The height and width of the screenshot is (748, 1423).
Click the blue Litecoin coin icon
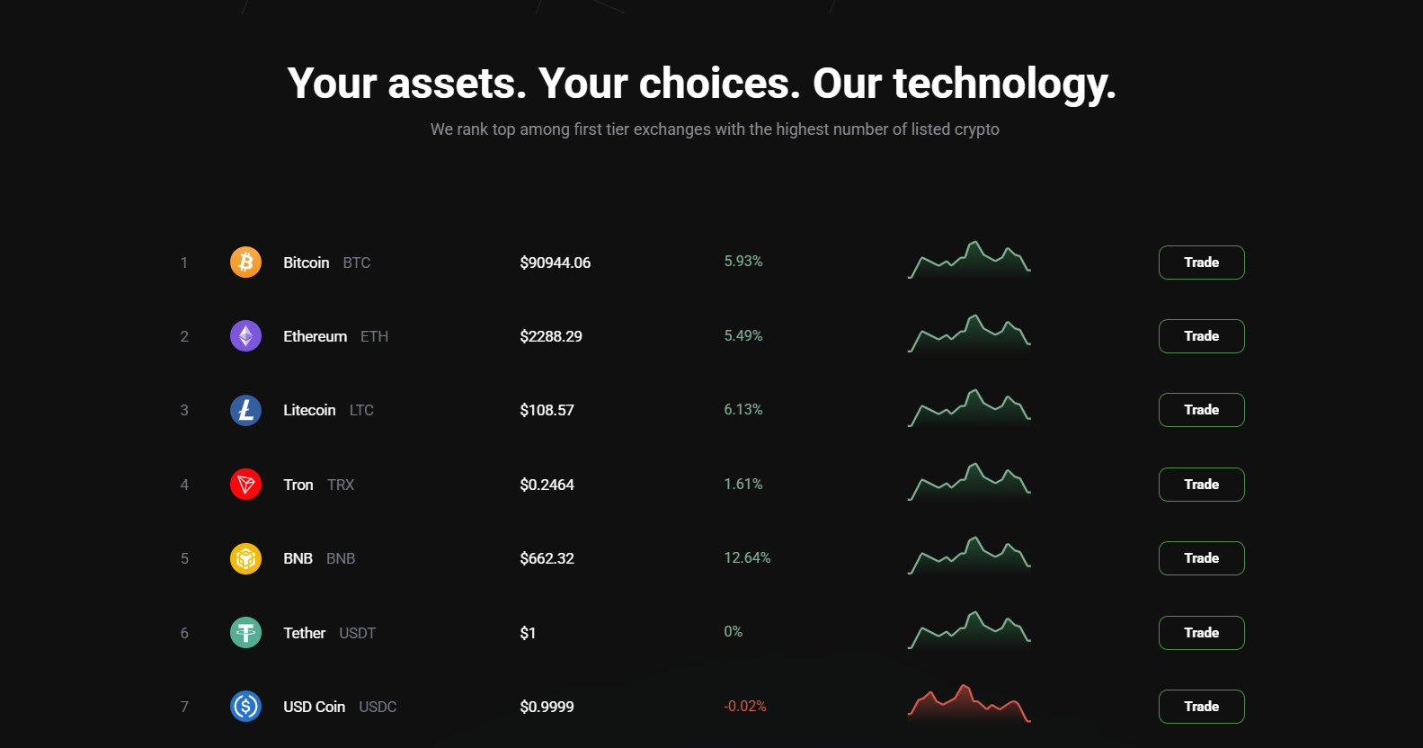[245, 410]
